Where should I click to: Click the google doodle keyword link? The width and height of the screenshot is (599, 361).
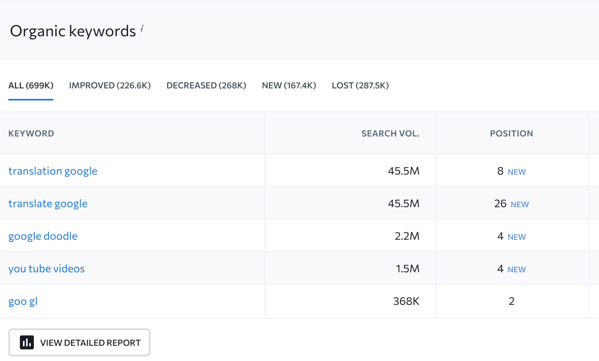43,236
